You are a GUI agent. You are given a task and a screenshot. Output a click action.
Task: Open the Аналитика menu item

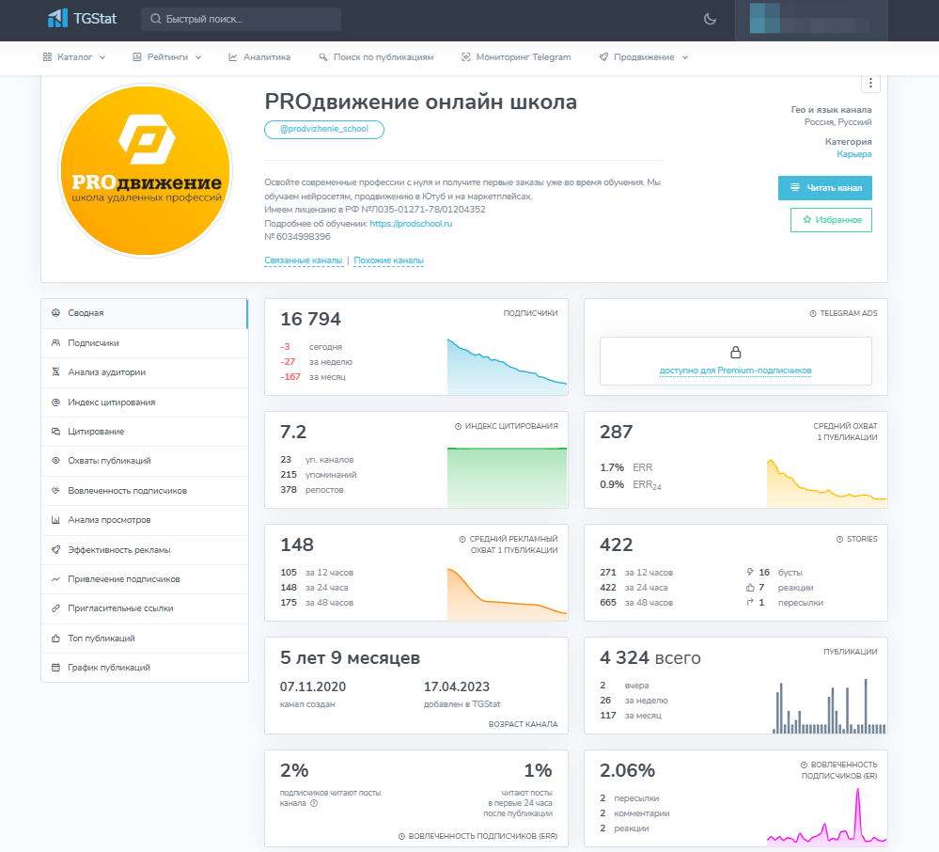point(259,57)
